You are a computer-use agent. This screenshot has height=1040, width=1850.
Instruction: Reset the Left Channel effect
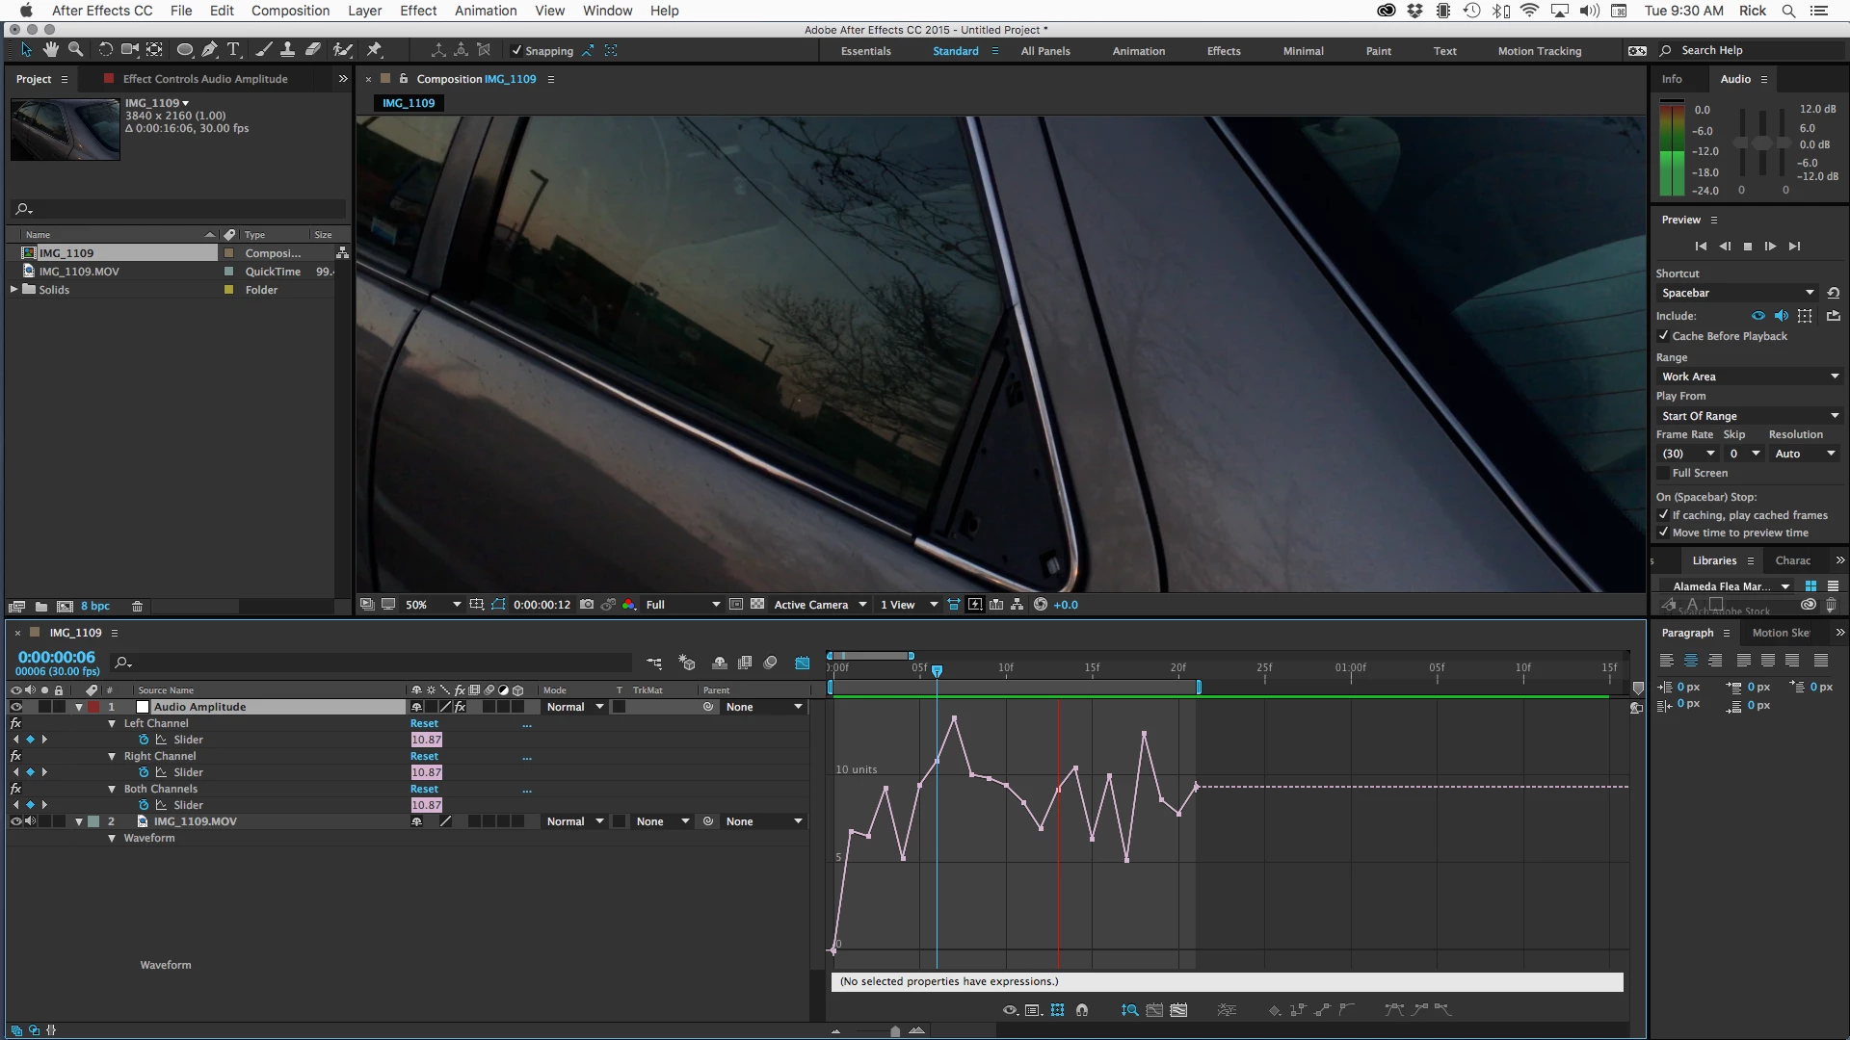(424, 723)
